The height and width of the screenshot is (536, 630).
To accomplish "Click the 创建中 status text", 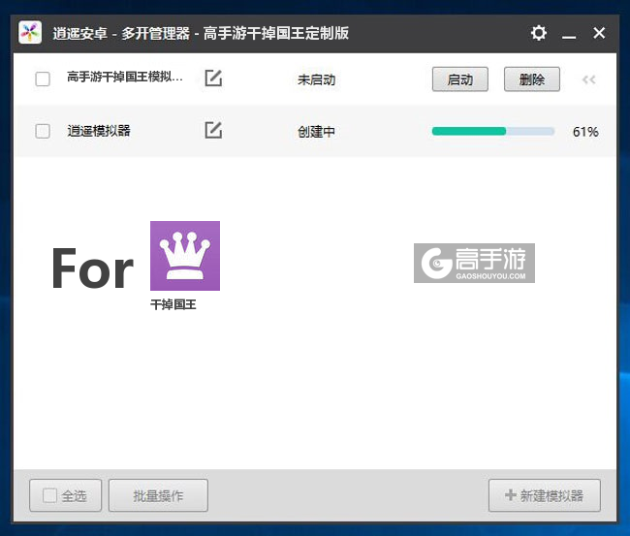I will pyautogui.click(x=316, y=132).
